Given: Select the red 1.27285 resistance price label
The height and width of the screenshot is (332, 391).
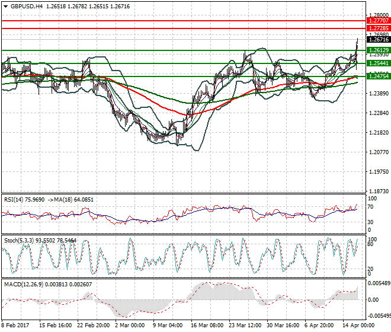Looking at the screenshot, I should click(379, 28).
